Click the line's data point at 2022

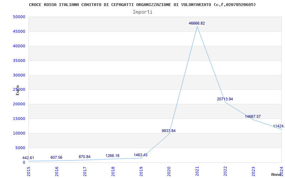pyautogui.click(x=225, y=102)
